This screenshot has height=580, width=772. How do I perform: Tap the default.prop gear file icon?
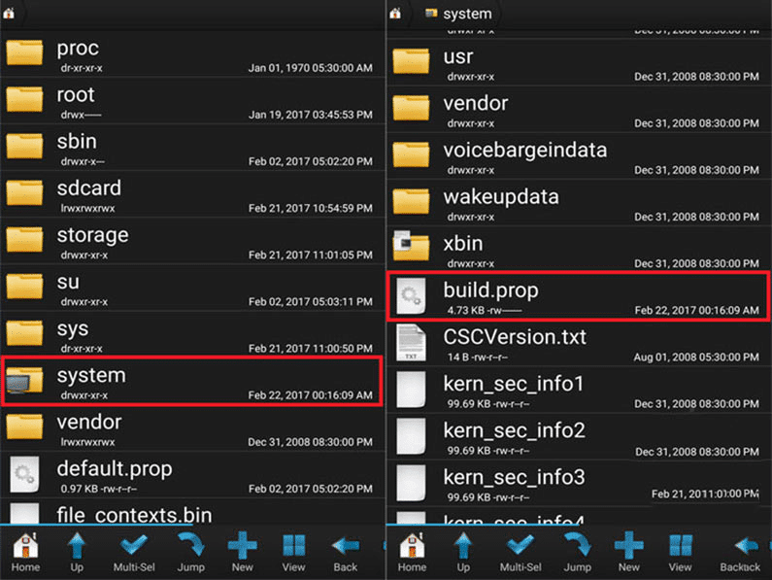[x=24, y=474]
